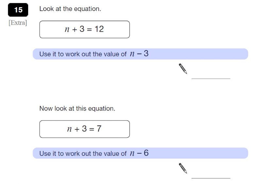The width and height of the screenshot is (255, 184).
Task: Click the 'value of n − 3' instruction bar
Action: 140,54
